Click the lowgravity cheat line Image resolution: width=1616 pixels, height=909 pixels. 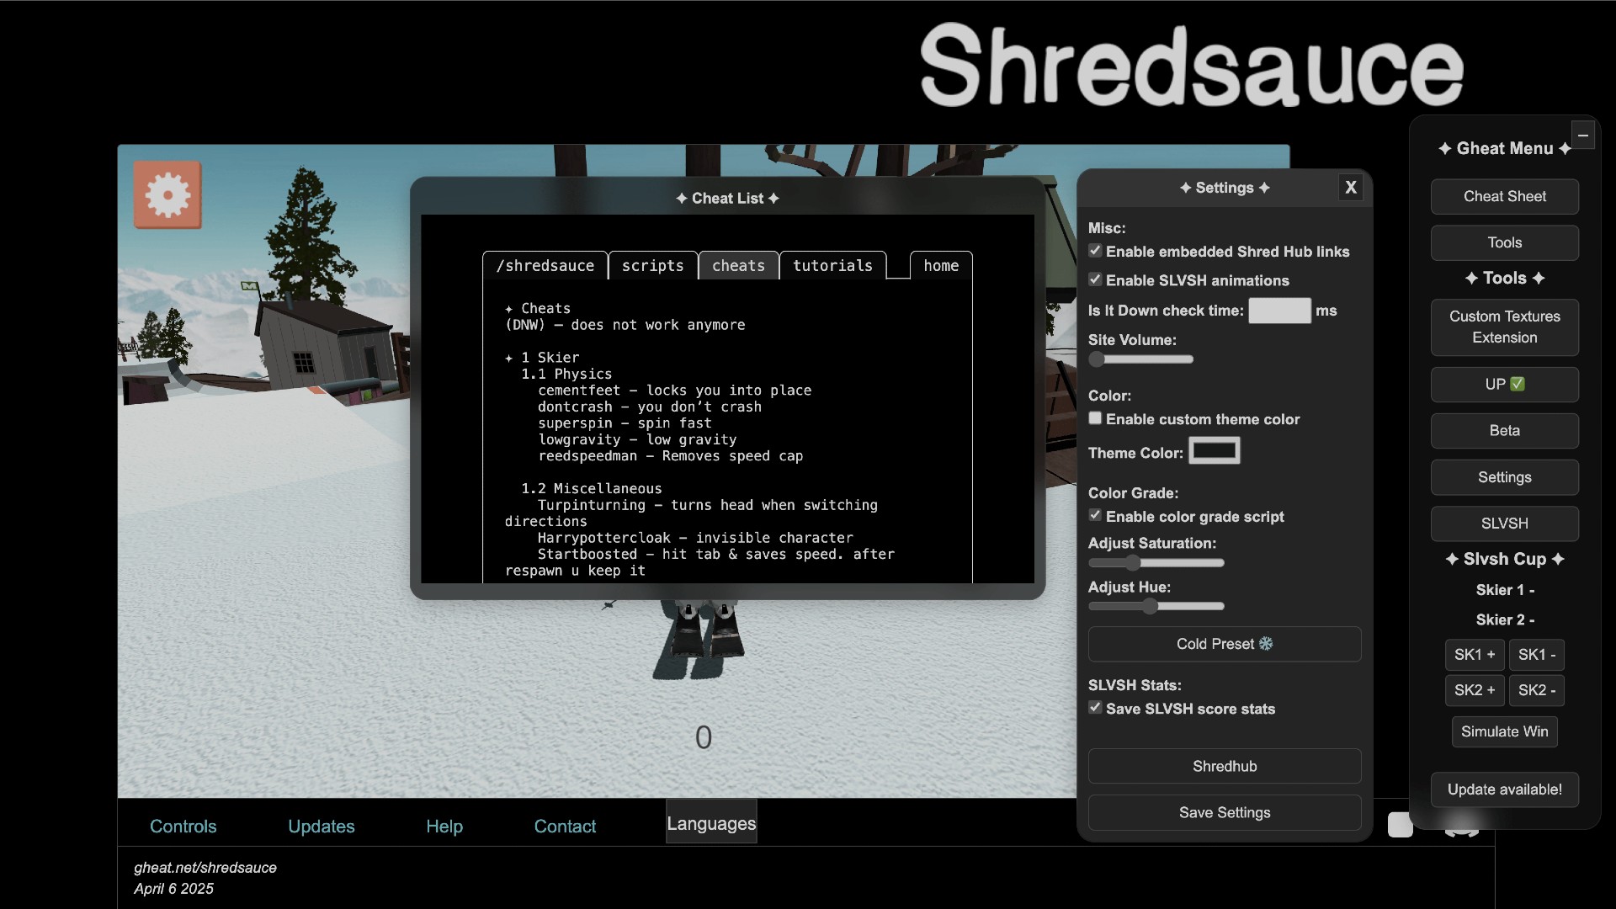[637, 439]
